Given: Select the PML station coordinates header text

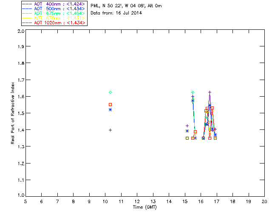Looking at the screenshot, I should point(126,6).
